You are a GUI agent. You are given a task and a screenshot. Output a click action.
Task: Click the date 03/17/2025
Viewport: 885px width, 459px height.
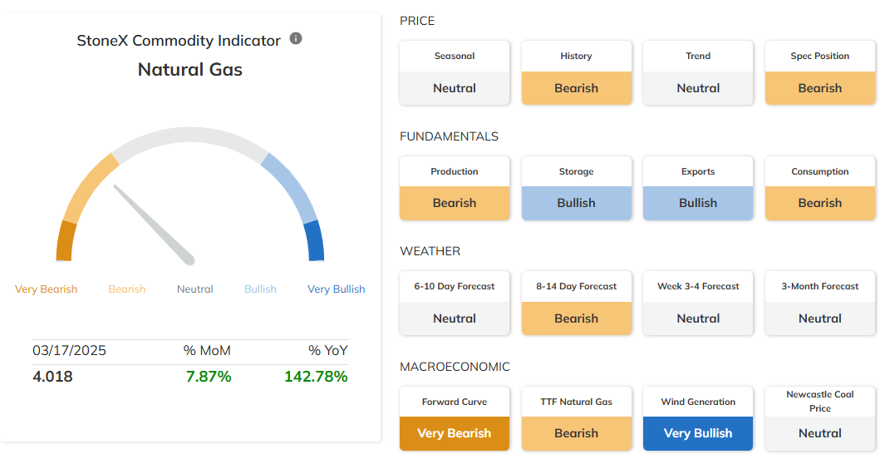point(70,351)
